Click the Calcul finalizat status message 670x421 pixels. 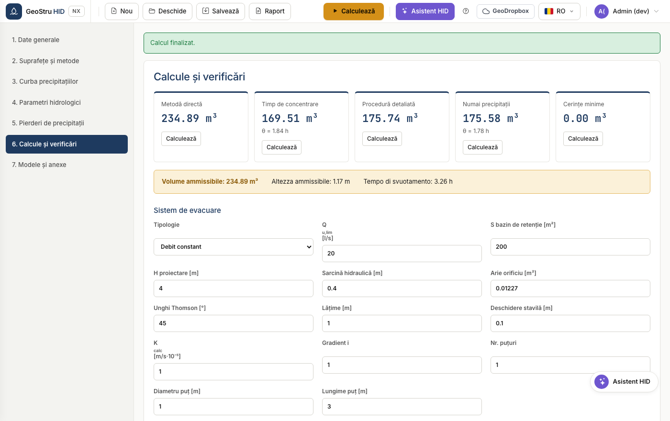(x=402, y=43)
